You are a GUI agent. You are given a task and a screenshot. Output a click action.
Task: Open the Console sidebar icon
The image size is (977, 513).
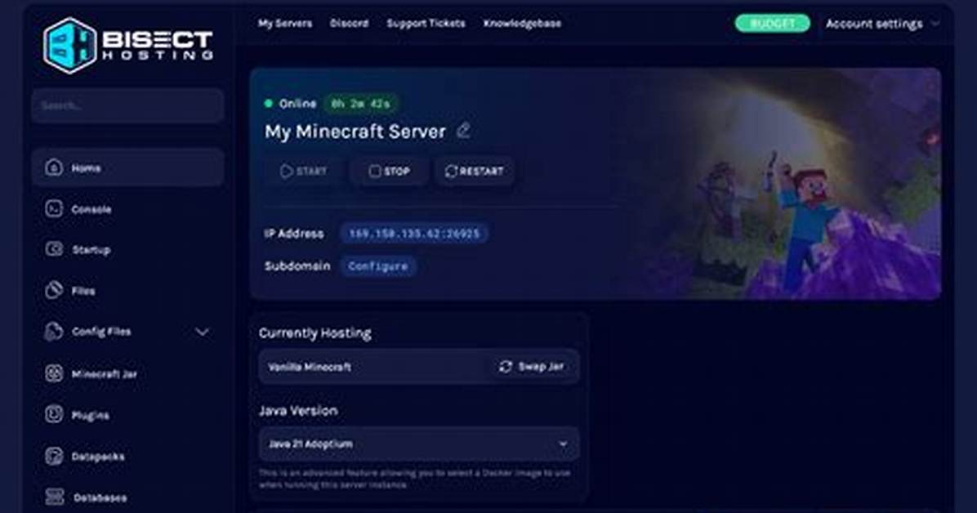point(54,209)
